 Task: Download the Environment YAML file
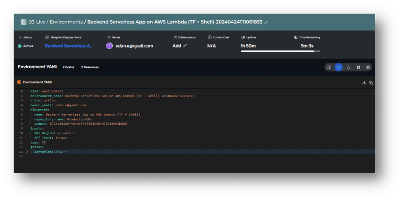click(364, 83)
